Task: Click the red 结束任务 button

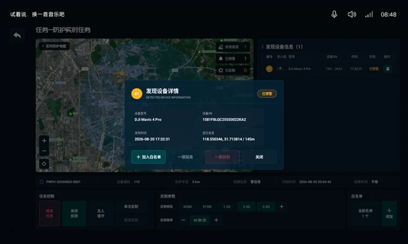Action: (50, 214)
